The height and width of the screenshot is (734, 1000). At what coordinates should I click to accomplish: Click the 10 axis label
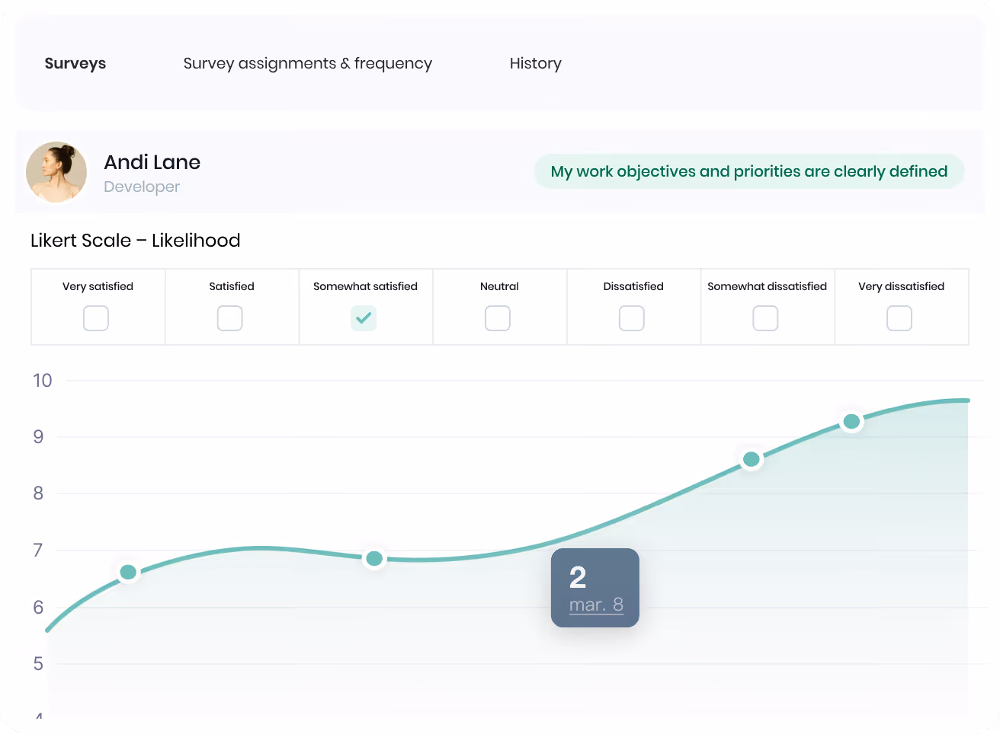tap(43, 381)
